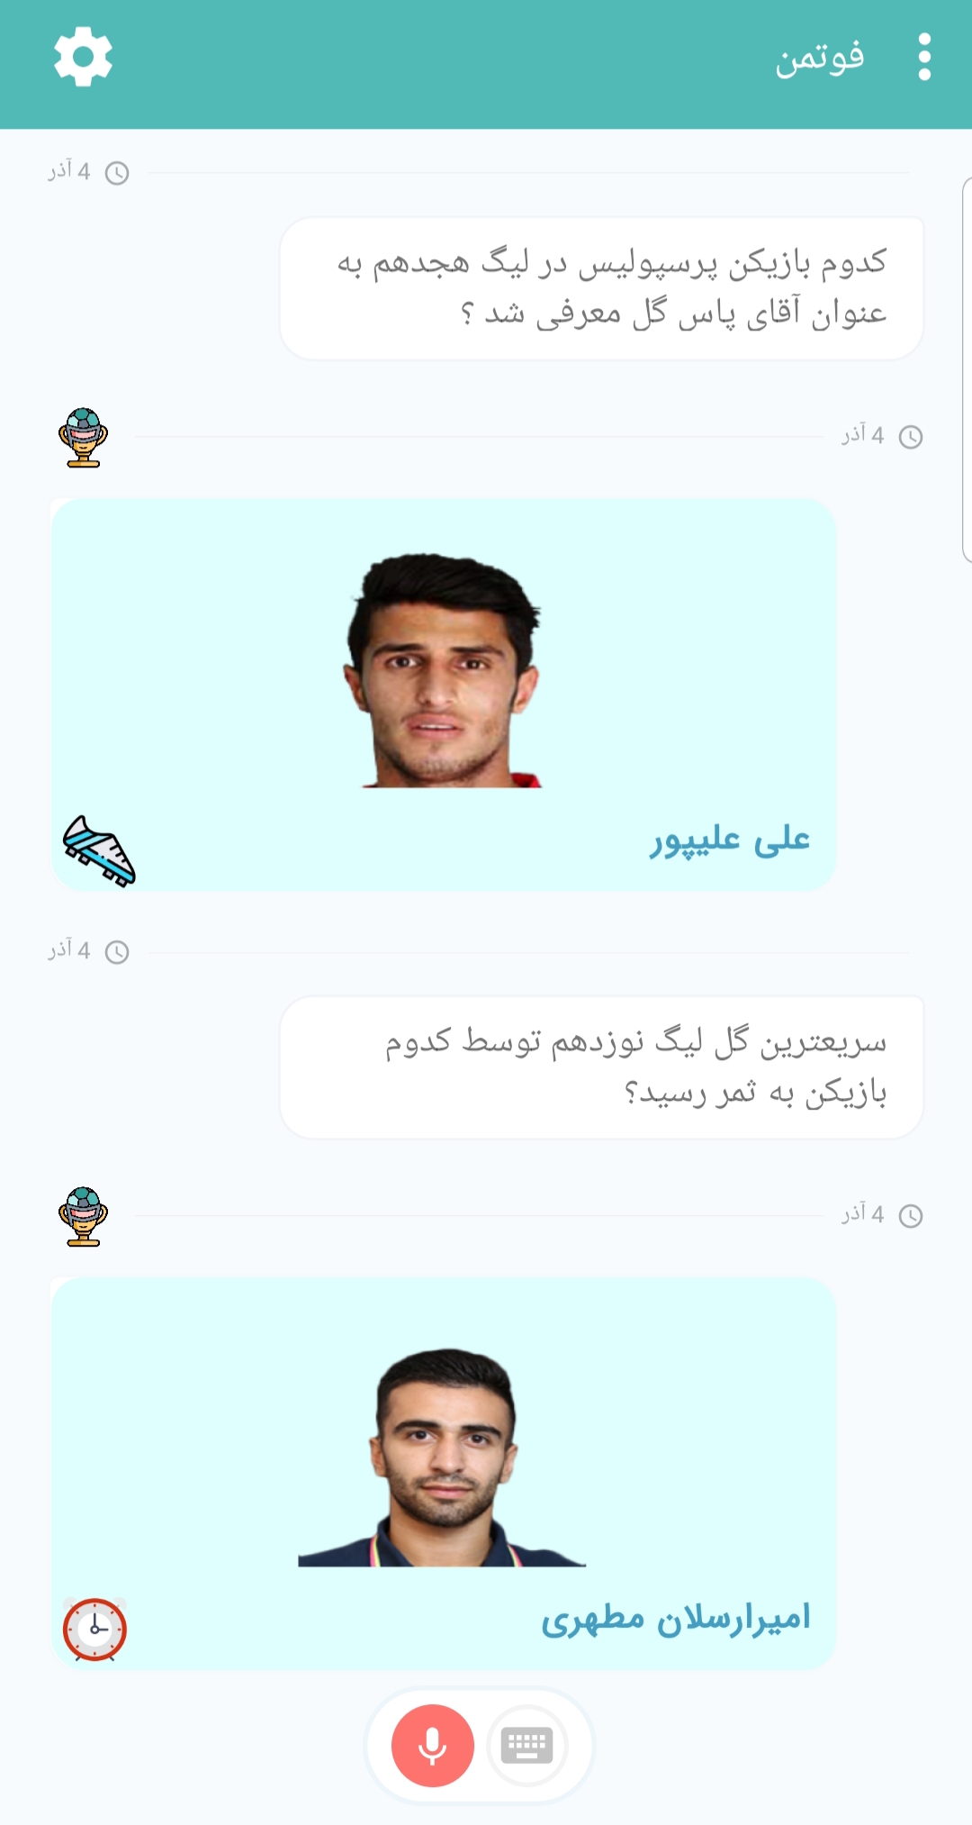Click the clock icon above the second answer card

(911, 1216)
